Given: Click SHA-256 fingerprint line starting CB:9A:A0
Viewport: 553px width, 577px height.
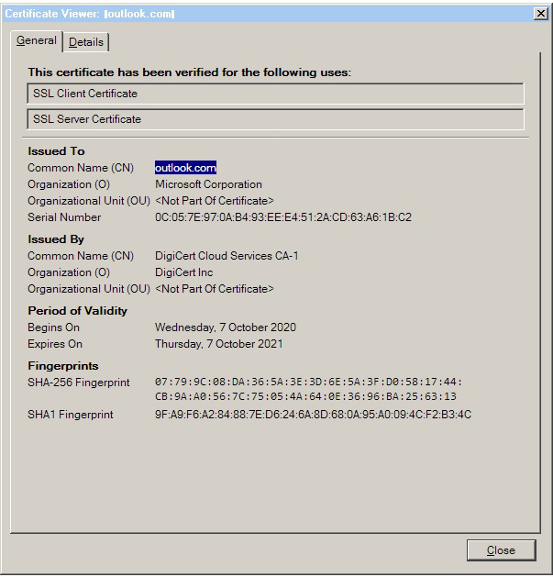Looking at the screenshot, I should click(305, 396).
